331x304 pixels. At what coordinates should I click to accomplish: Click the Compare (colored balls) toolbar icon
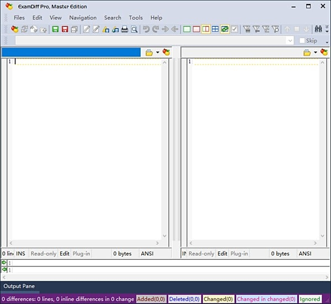15,29
